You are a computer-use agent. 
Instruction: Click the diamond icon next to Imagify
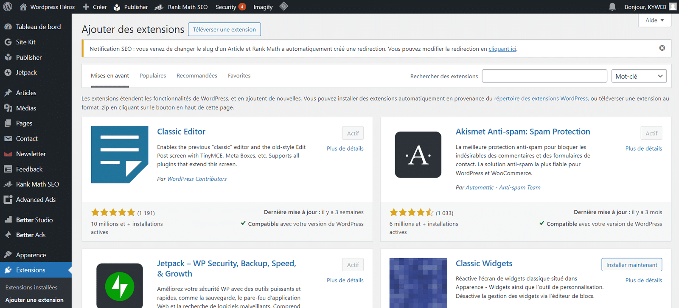tap(284, 6)
